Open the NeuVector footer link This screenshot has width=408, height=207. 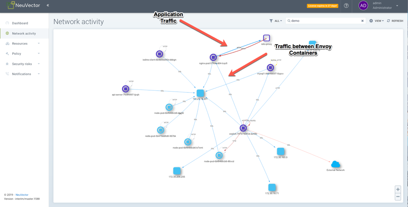[x=22, y=195]
